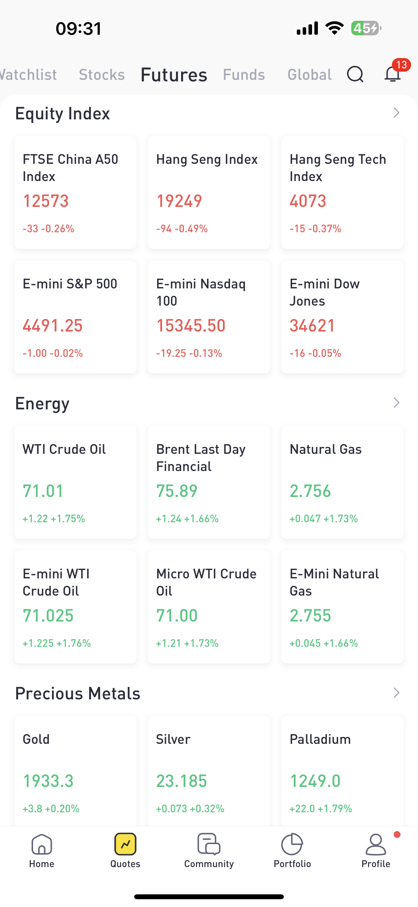View the E-mini Nasdaq 100 futures card

click(209, 317)
